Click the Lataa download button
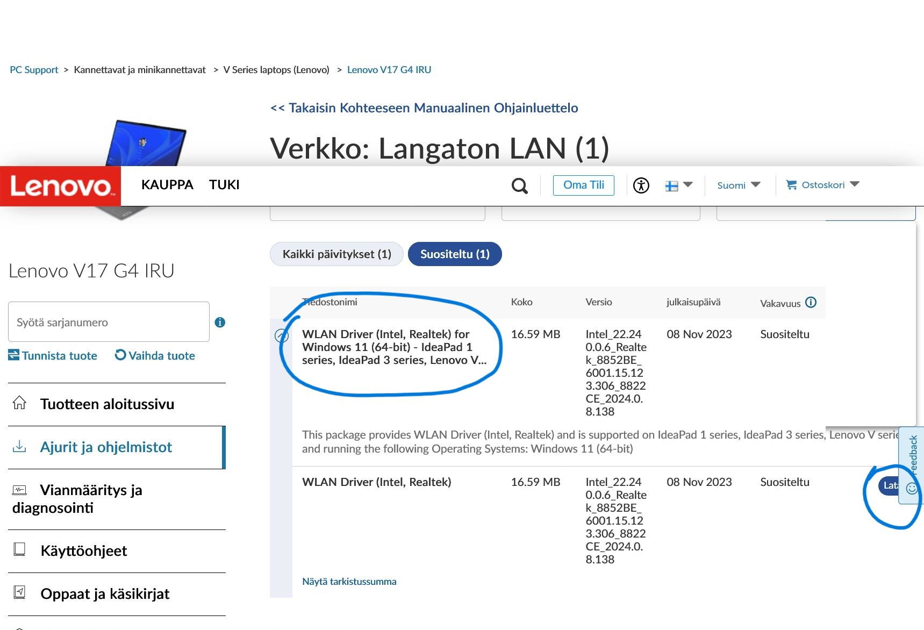Viewport: 924px width, 630px height. [x=889, y=485]
